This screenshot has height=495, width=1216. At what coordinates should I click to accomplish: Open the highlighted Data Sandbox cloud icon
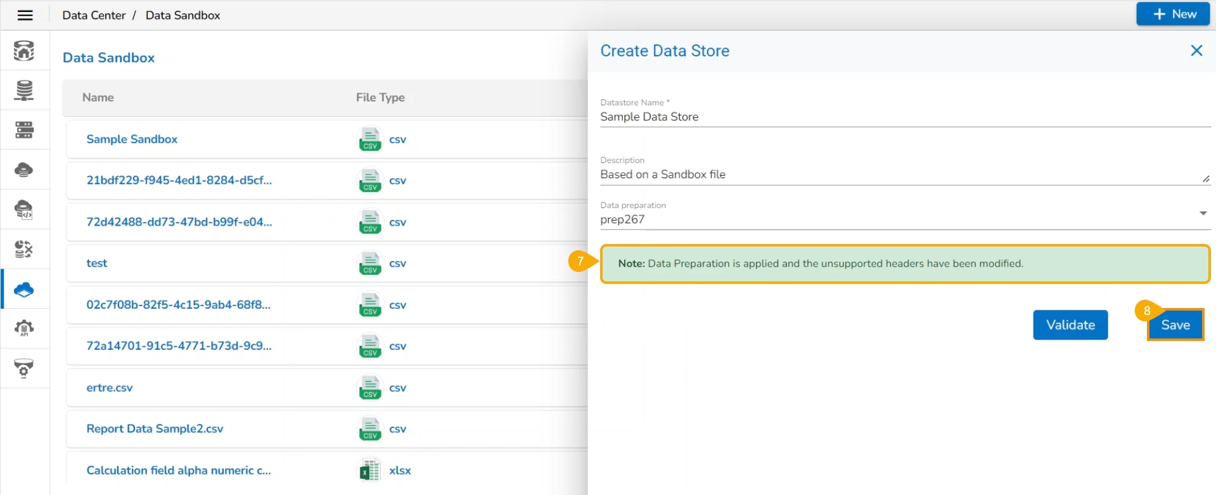(24, 290)
